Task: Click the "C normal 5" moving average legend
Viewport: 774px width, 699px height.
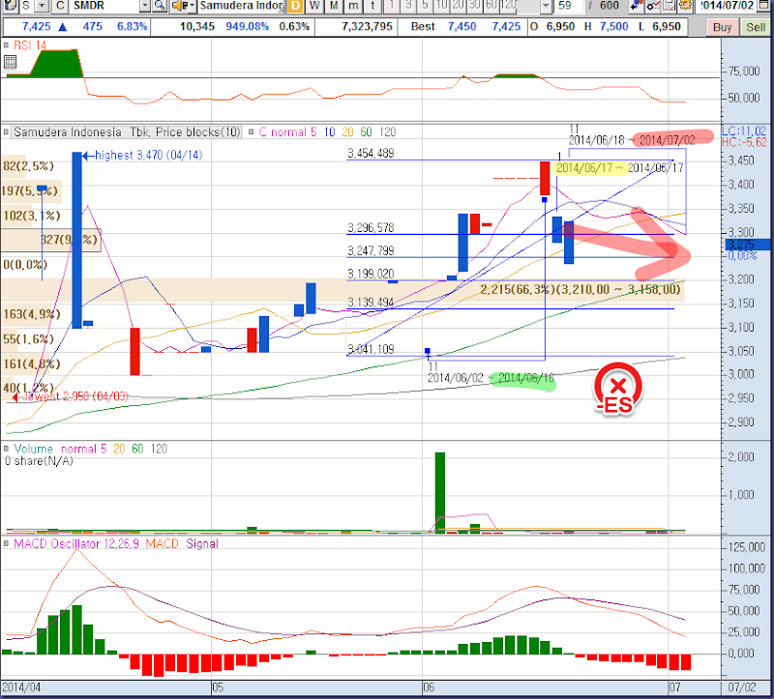Action: 287,132
